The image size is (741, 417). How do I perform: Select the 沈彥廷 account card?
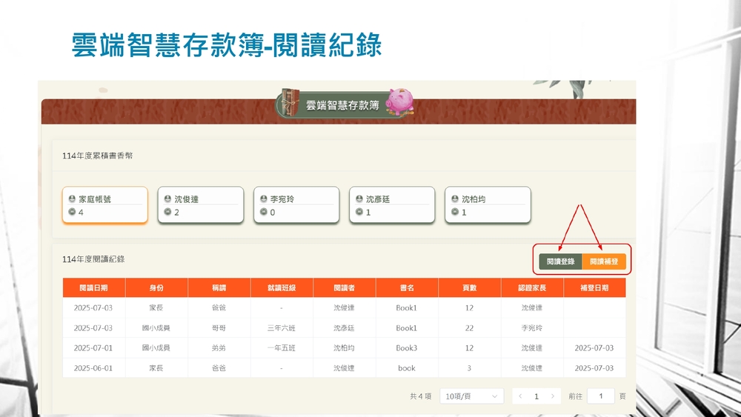tap(392, 205)
